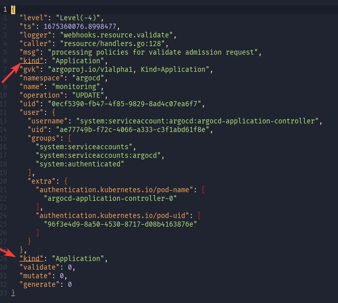Click the opening brace after "user"

point(54,112)
